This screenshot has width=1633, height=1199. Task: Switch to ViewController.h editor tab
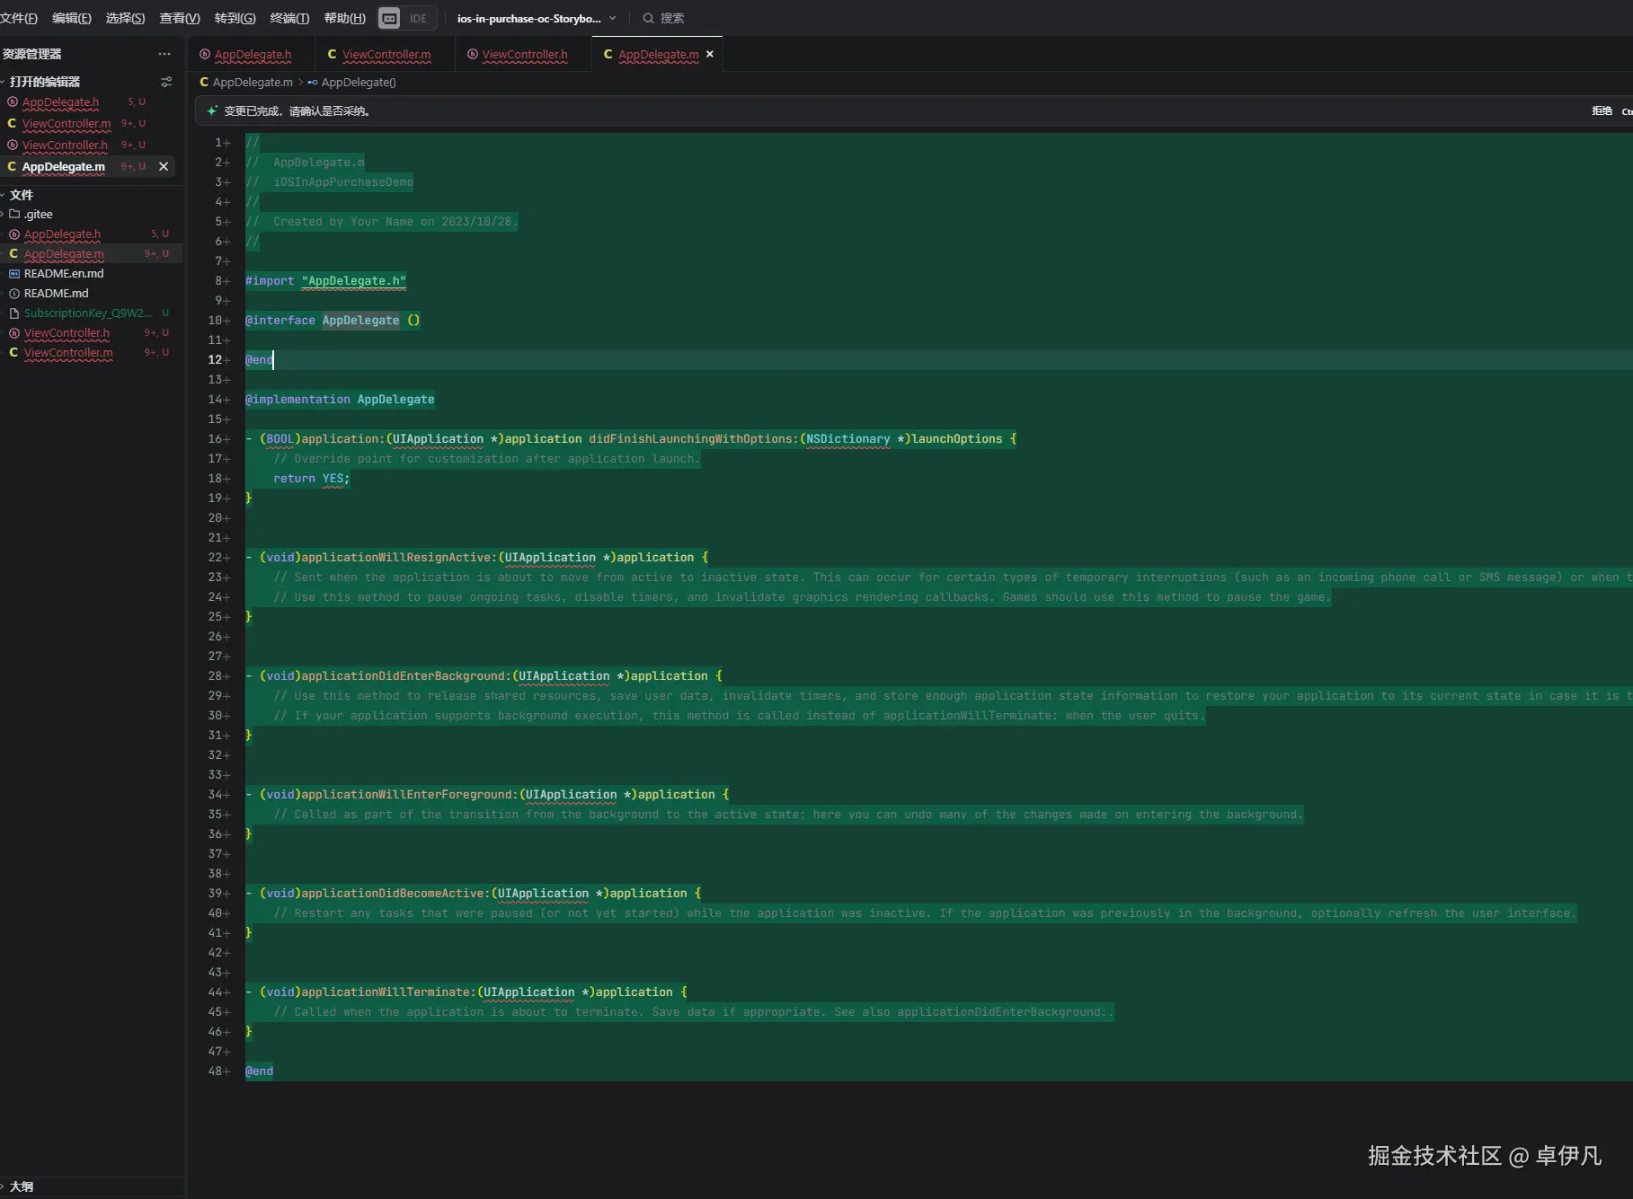[524, 55]
